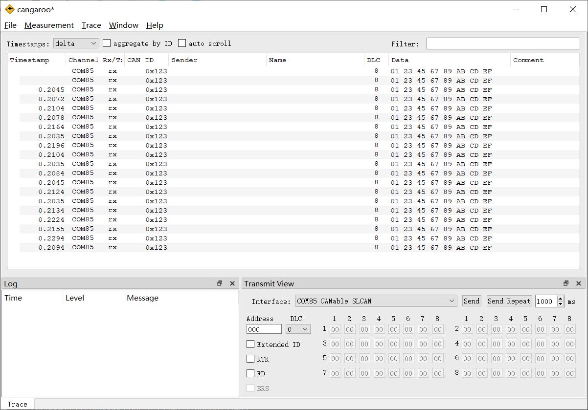Float the Log panel
The width and height of the screenshot is (588, 410).
(x=220, y=283)
